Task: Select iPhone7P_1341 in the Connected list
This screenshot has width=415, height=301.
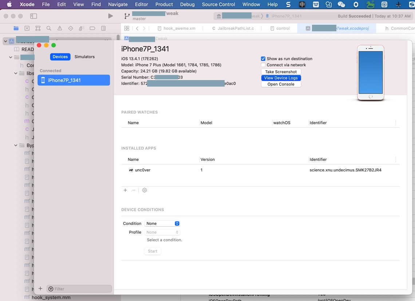Action: (x=74, y=80)
